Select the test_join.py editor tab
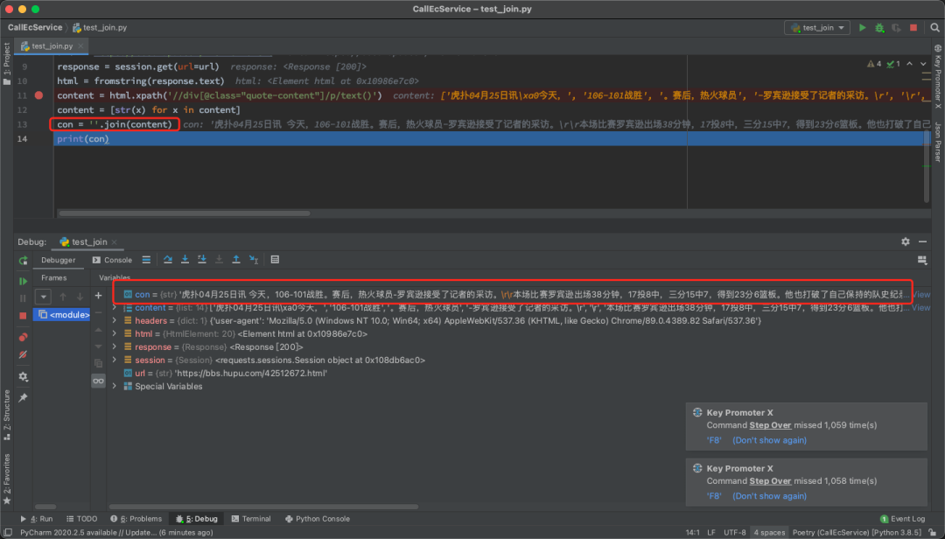Viewport: 945px width, 539px height. tap(52, 45)
